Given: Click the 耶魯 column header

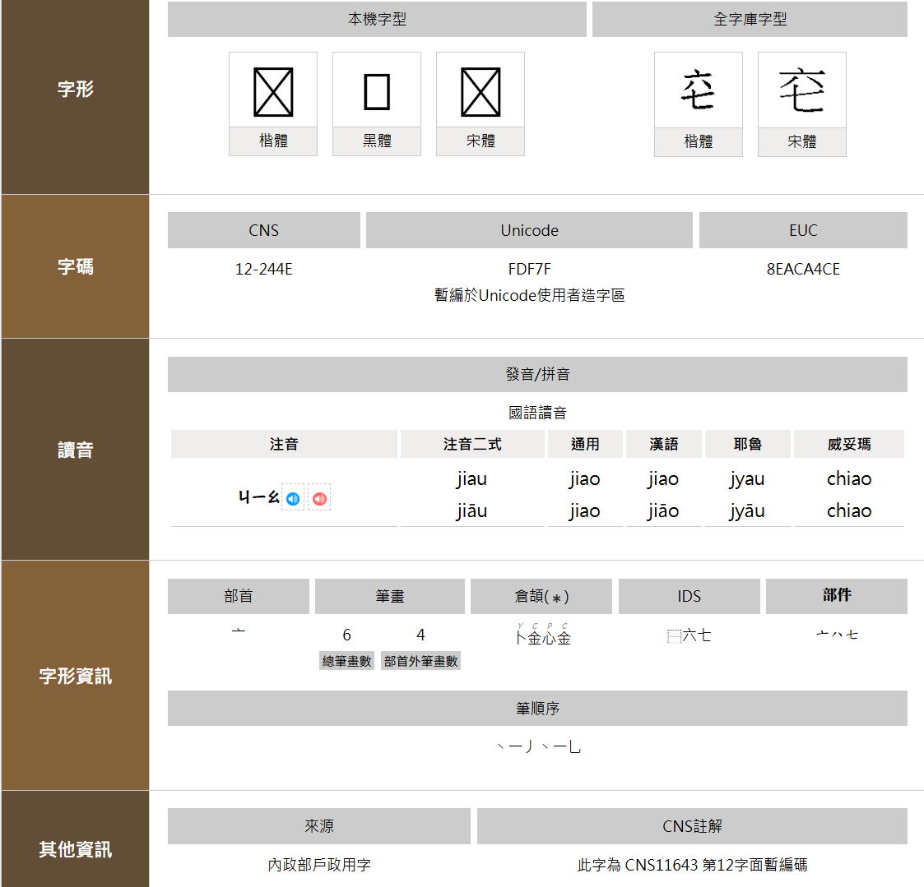Looking at the screenshot, I should [x=748, y=444].
